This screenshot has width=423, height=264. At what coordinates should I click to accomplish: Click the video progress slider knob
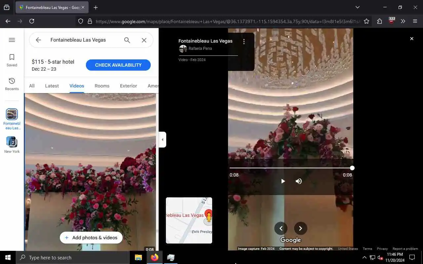click(352, 168)
